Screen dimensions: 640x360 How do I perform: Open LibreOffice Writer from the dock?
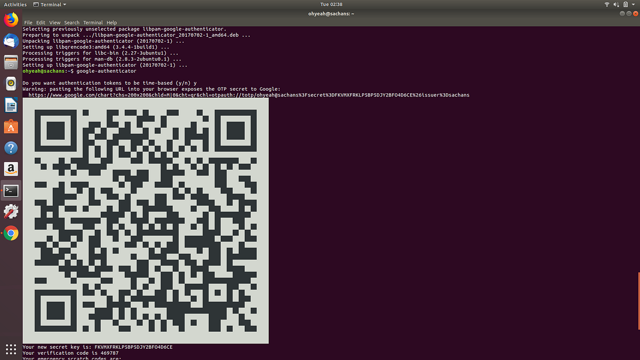(x=11, y=105)
